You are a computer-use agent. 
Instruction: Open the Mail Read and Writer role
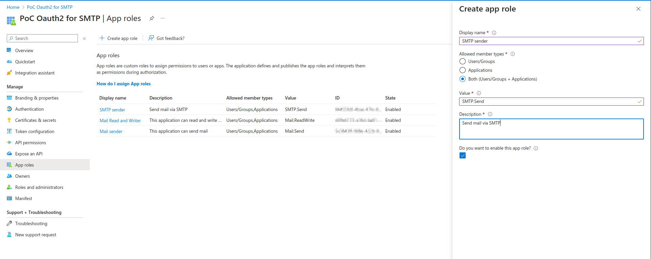[x=120, y=121]
